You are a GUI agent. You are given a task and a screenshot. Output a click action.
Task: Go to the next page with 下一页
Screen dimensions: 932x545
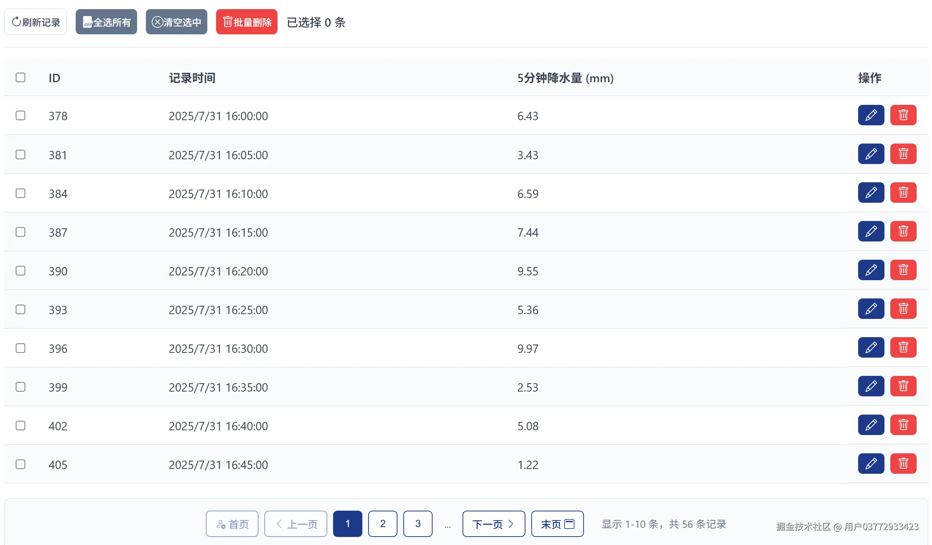(493, 524)
